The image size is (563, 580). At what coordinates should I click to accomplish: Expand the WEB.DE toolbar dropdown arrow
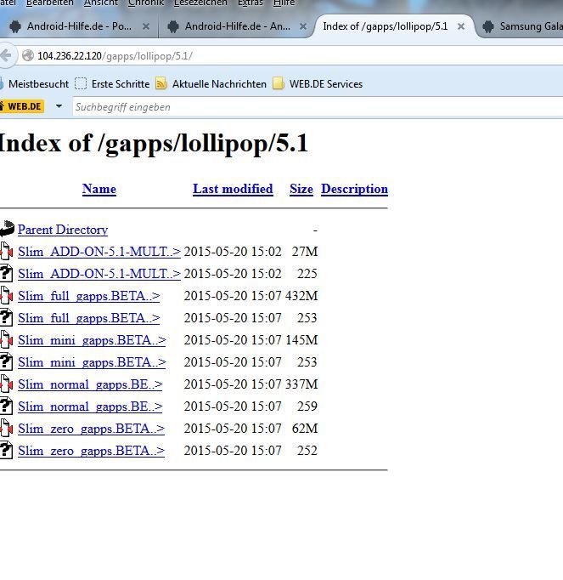pyautogui.click(x=59, y=106)
